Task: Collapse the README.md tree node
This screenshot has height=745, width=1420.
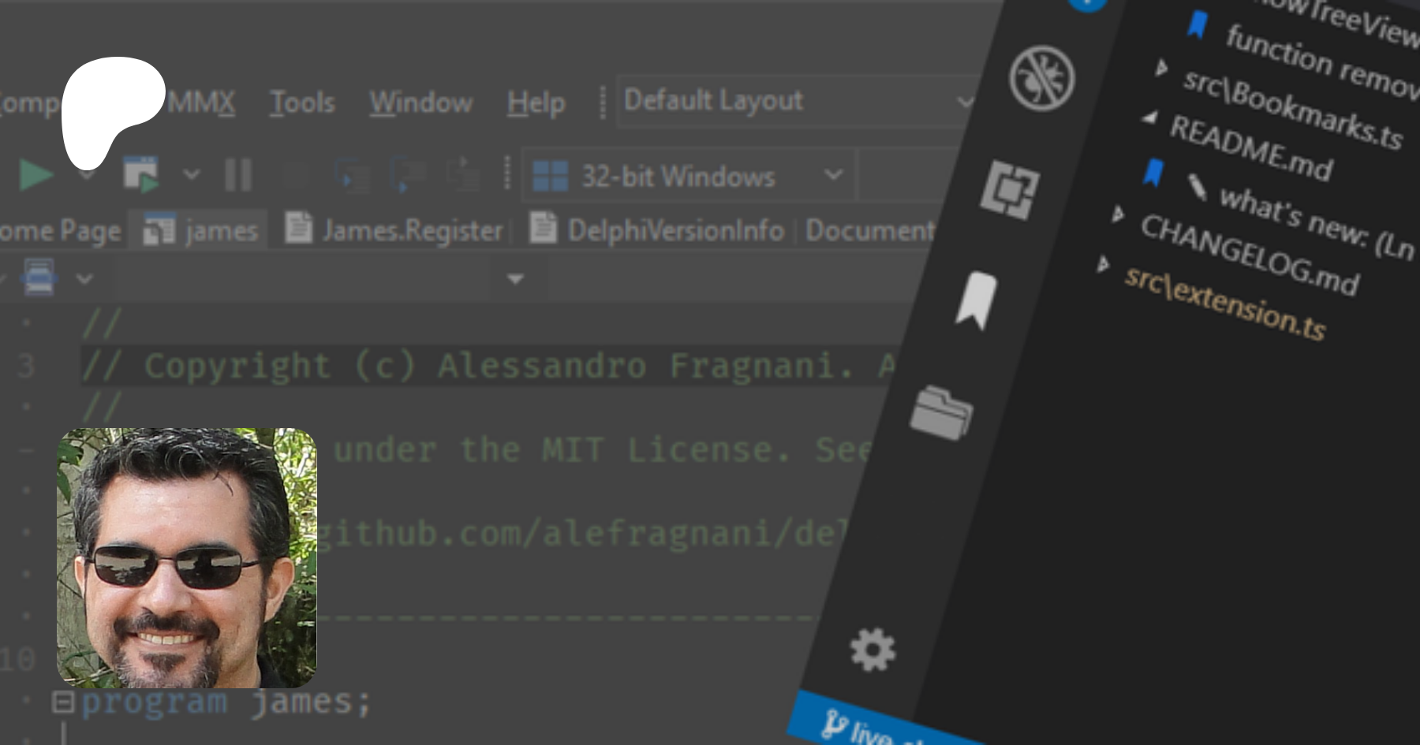Action: [1150, 118]
